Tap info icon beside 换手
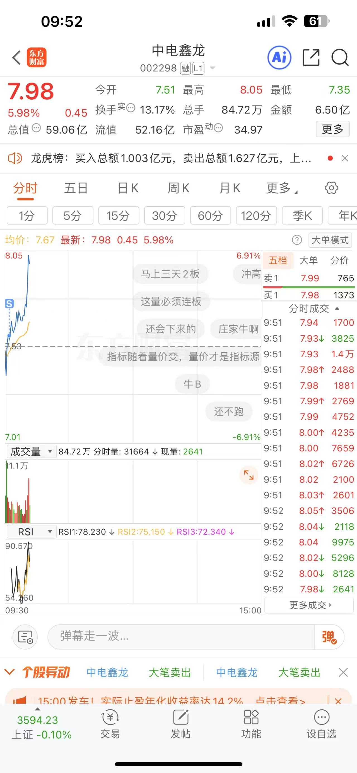This screenshot has height=773, width=357. [x=131, y=108]
